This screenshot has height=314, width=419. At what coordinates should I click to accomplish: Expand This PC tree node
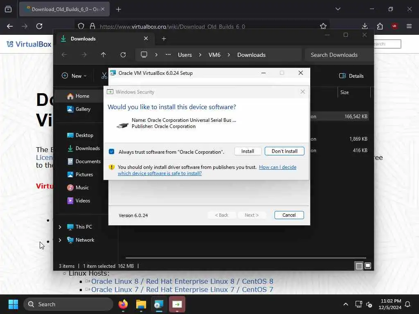(x=60, y=227)
